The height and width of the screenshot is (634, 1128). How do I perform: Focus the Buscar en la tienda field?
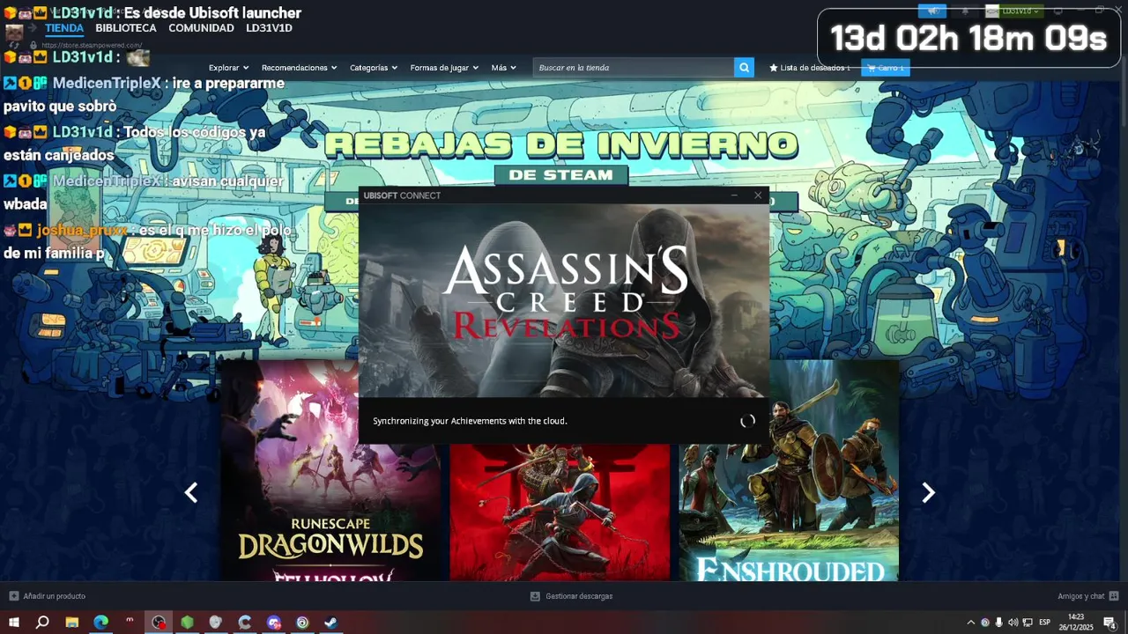(634, 68)
